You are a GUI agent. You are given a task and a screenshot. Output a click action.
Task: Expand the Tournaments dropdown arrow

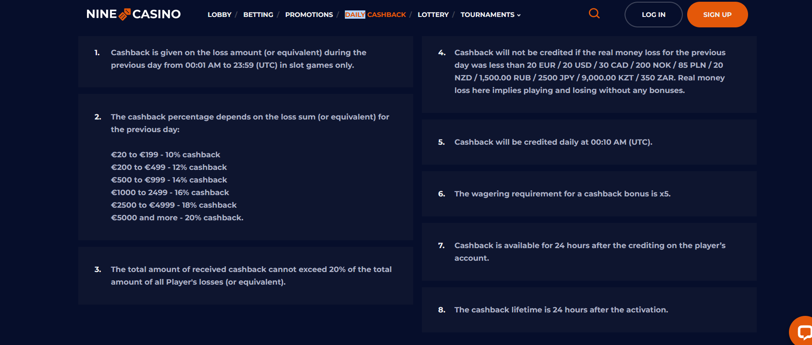coord(519,15)
